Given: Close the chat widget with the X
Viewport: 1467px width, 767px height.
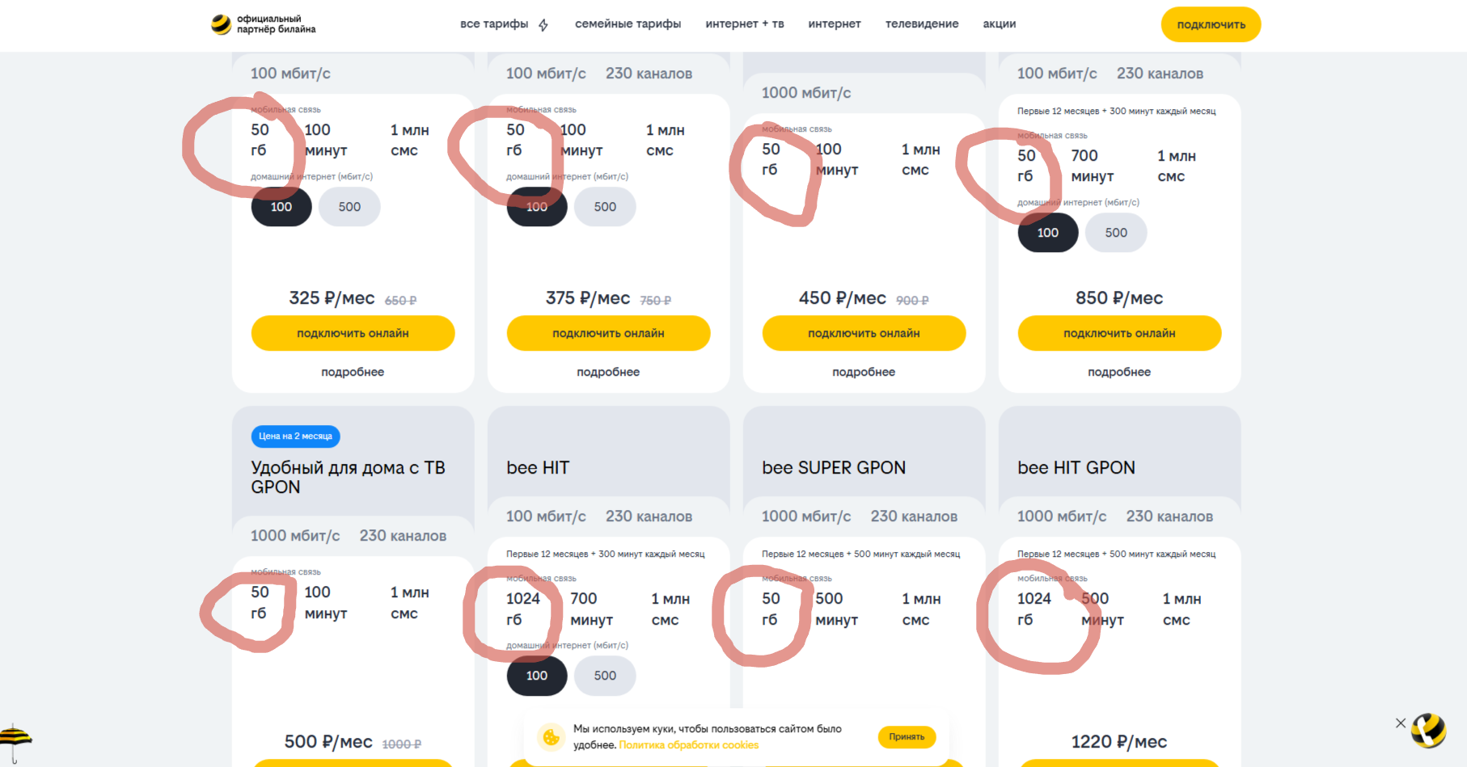Looking at the screenshot, I should click(1401, 723).
